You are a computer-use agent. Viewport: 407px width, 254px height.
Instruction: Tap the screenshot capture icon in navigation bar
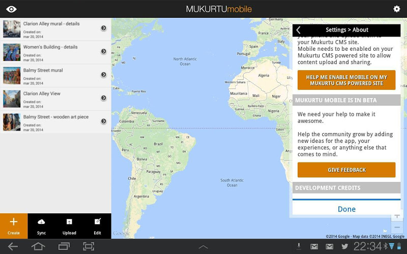[x=89, y=246]
